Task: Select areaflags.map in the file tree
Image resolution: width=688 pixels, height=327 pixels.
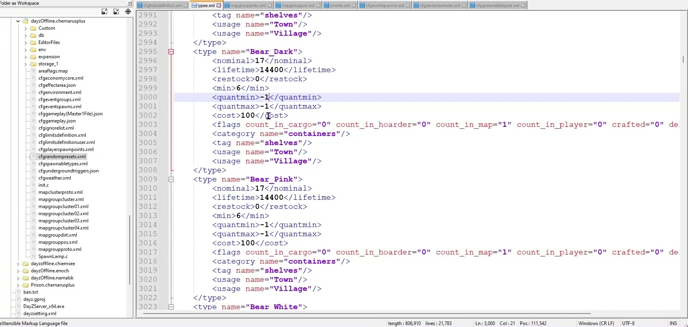Action: 53,71
